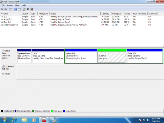Open Properties toolbar icon
The width and height of the screenshot is (164, 123).
pyautogui.click(x=32, y=9)
